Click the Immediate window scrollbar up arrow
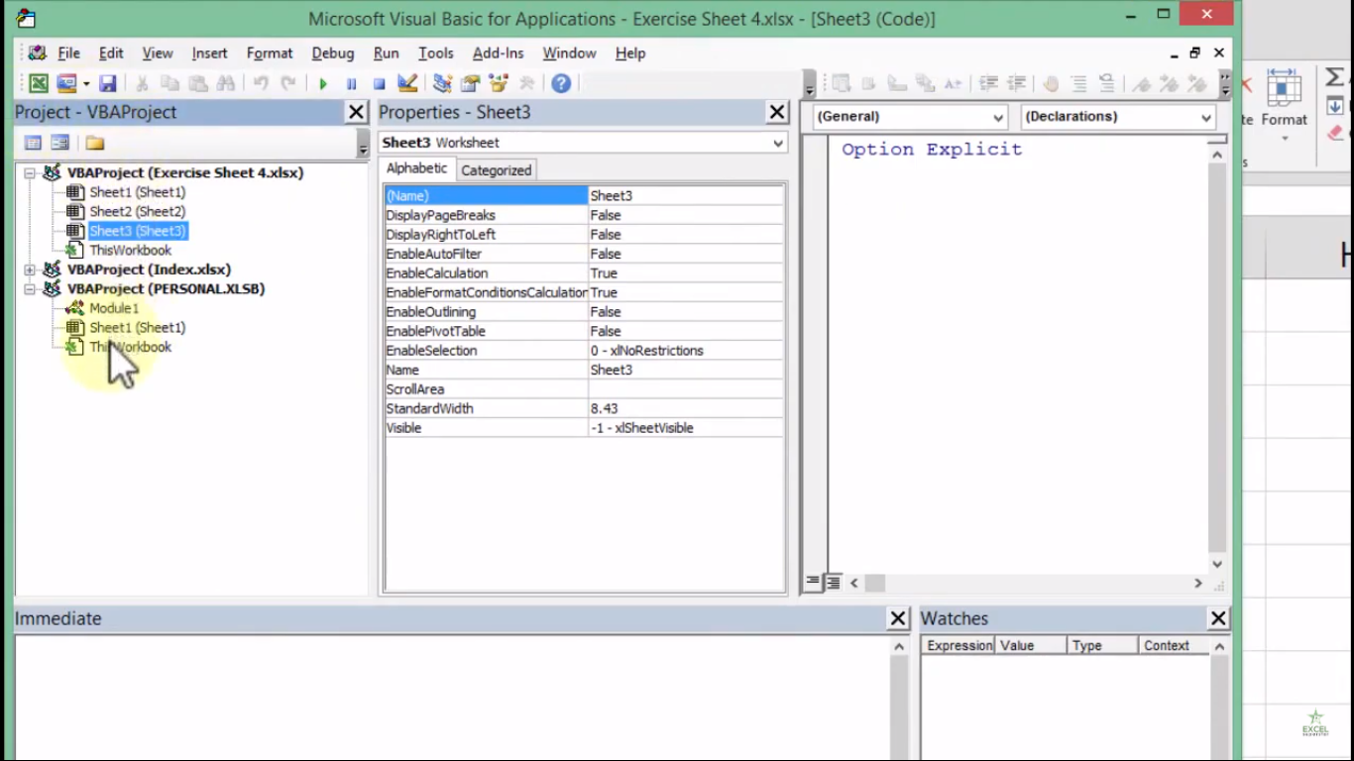This screenshot has width=1354, height=761. [899, 646]
